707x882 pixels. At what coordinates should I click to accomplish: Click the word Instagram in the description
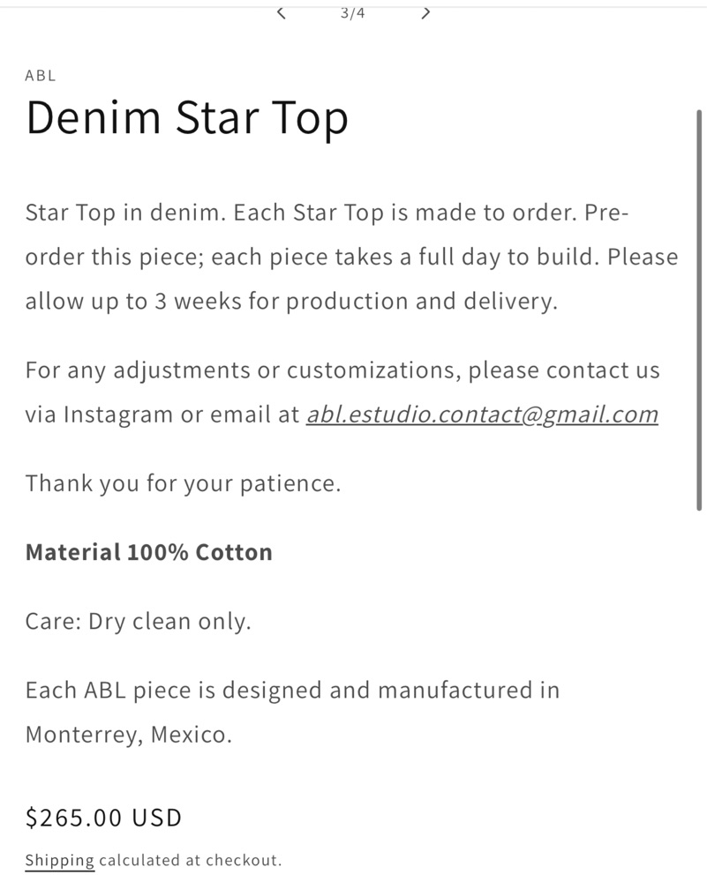[x=118, y=415]
